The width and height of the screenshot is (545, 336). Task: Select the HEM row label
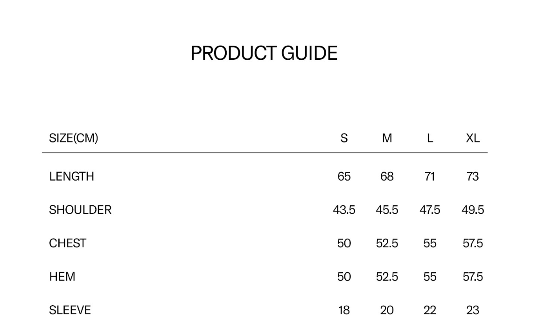pyautogui.click(x=62, y=277)
